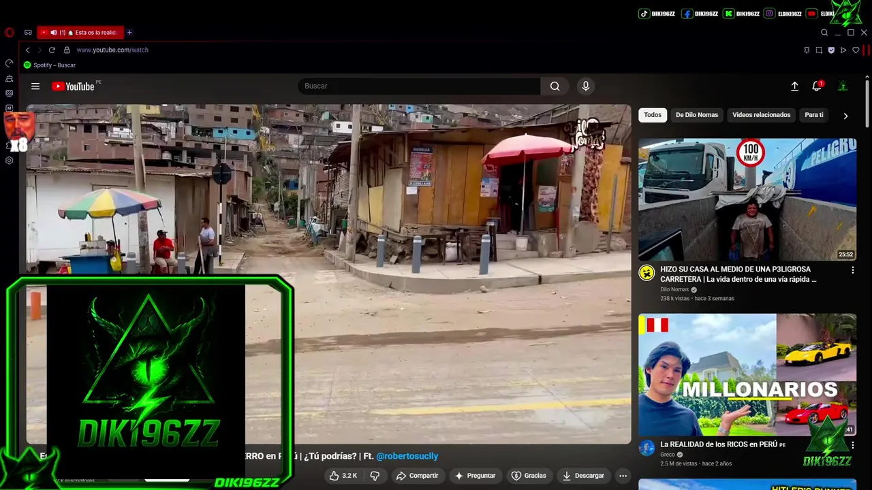The height and width of the screenshot is (490, 872).
Task: Open the Dilo Nomas channel avatar
Action: click(x=647, y=273)
